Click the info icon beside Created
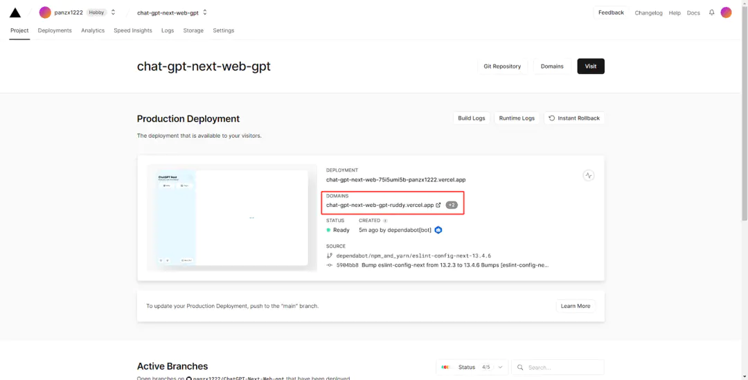The width and height of the screenshot is (748, 380). point(385,221)
